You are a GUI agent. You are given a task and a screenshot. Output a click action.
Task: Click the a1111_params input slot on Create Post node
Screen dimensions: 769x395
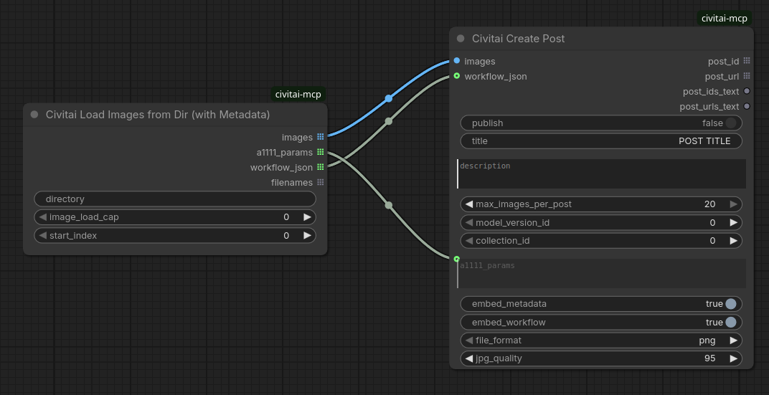456,259
